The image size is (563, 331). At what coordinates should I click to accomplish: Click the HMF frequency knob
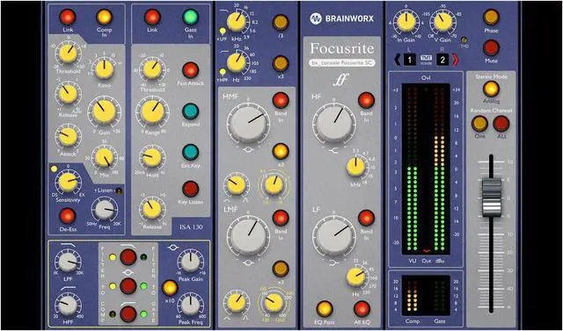click(274, 185)
